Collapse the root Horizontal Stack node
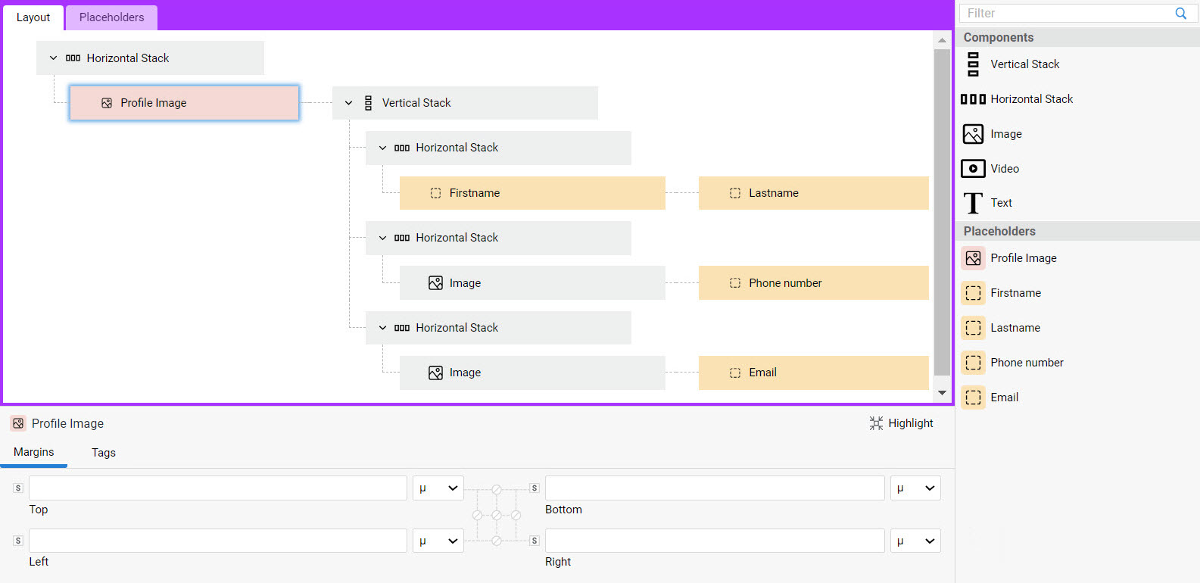Image resolution: width=1200 pixels, height=583 pixels. click(x=53, y=58)
